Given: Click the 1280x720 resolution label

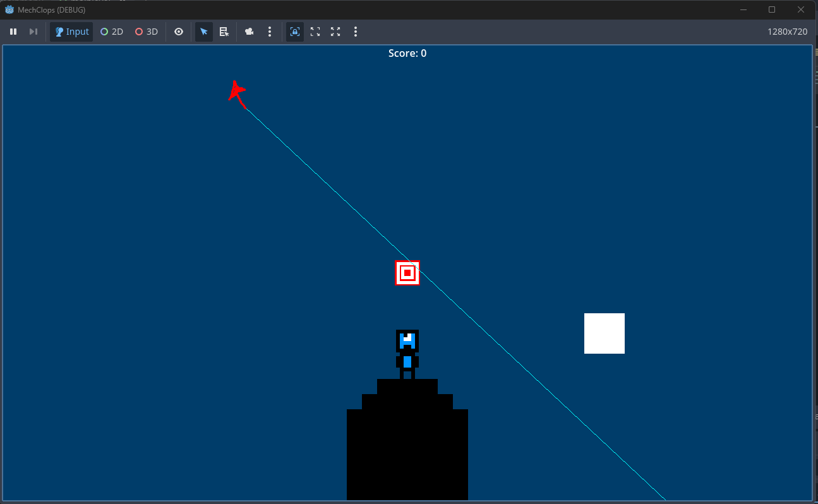Looking at the screenshot, I should click(x=787, y=32).
